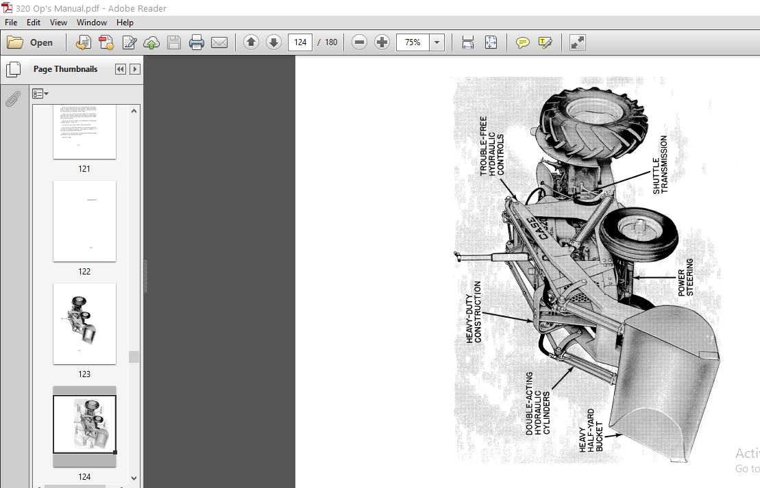Select page 123 thumbnail
The width and height of the screenshot is (760, 488).
84,324
